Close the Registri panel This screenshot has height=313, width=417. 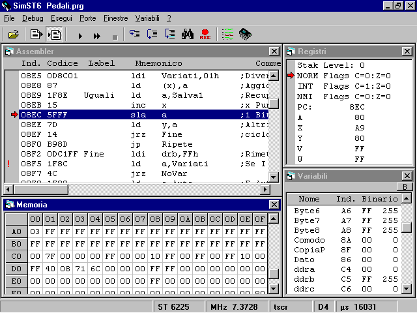407,51
